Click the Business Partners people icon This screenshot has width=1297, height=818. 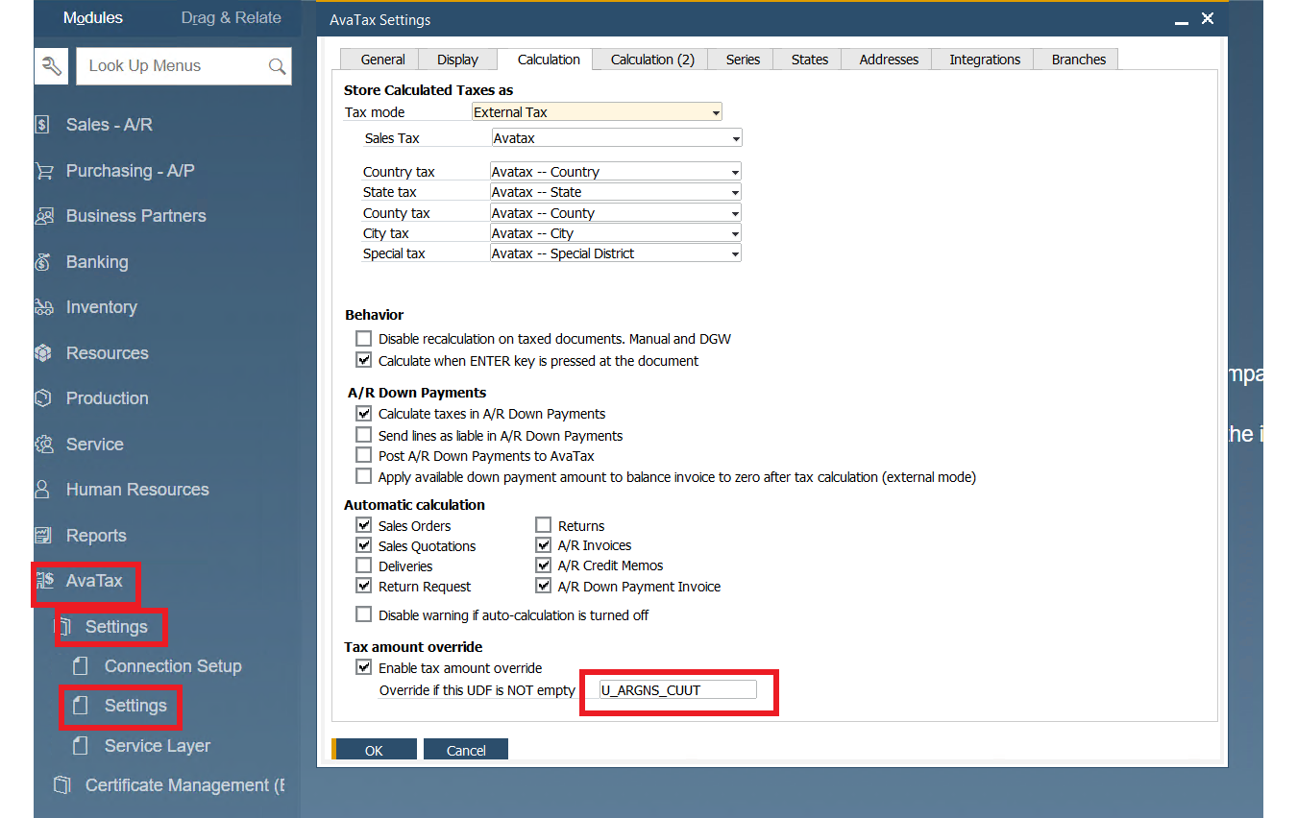pos(44,216)
